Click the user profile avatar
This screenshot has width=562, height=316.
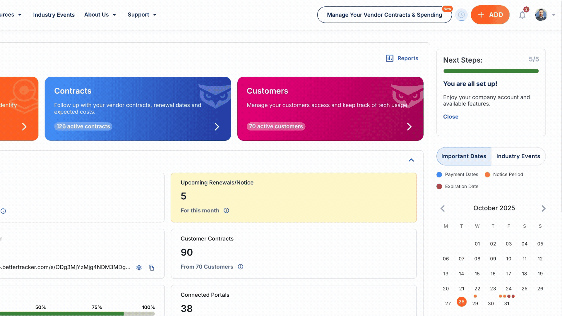coord(541,15)
